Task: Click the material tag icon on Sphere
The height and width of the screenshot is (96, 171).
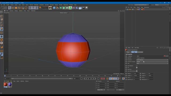Action: [143, 10]
